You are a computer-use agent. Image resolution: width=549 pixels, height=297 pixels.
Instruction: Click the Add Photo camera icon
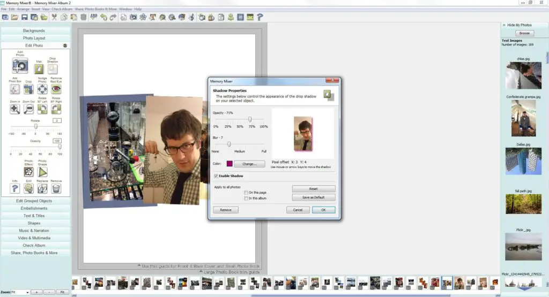coord(20,66)
